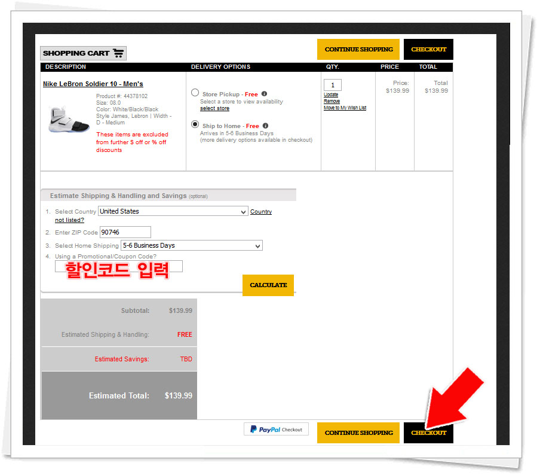Focus the quantity input field

coord(333,85)
